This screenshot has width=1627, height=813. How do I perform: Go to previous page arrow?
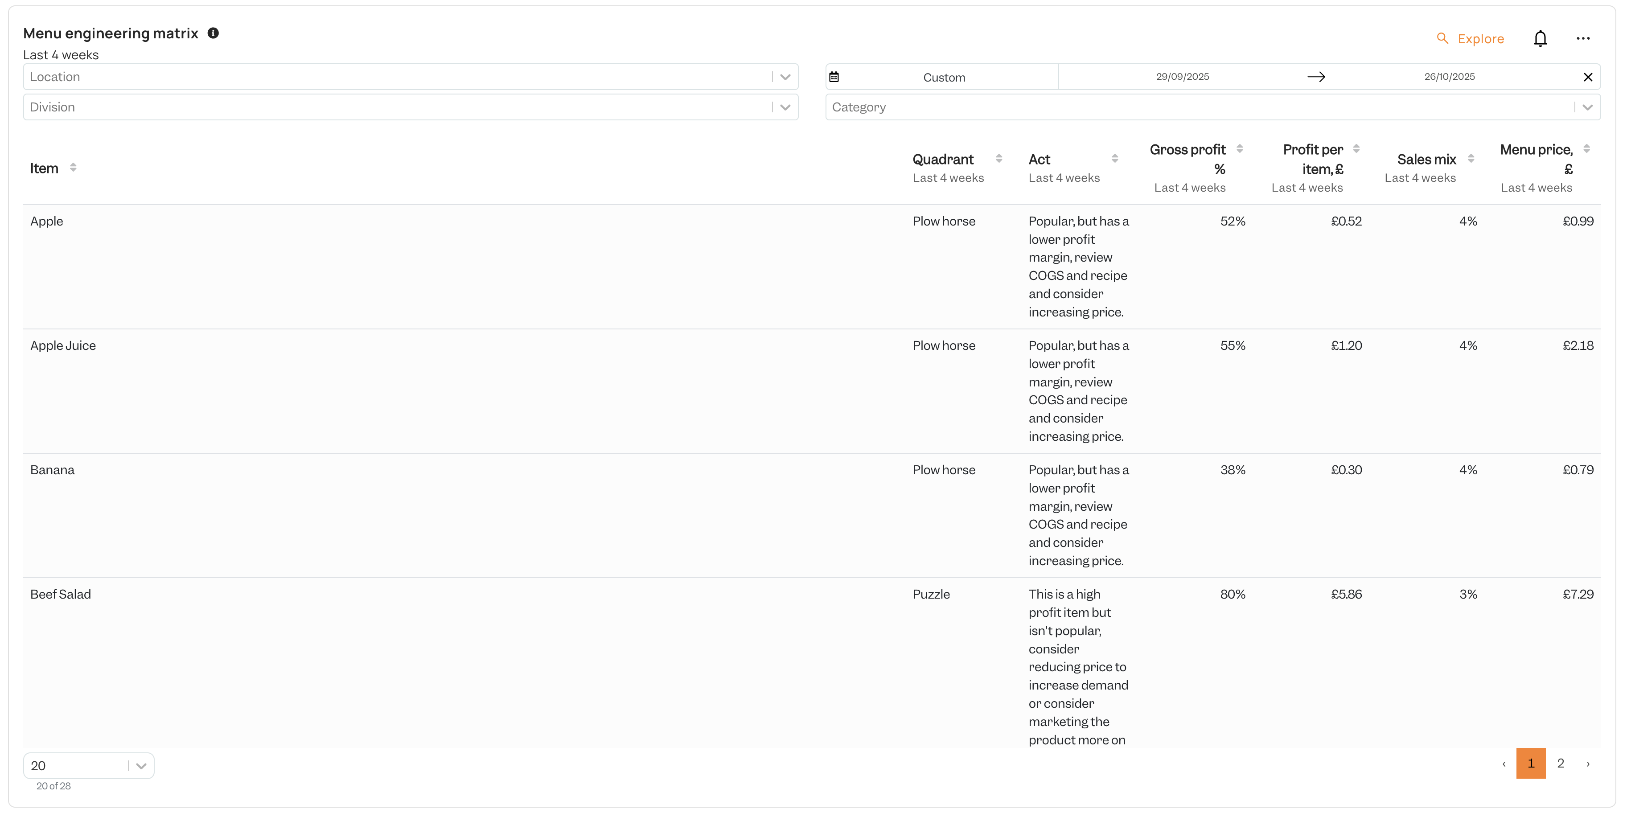click(x=1504, y=764)
